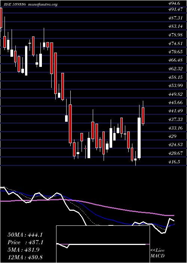Click the munafasutra.org watermark text
The height and width of the screenshot is (263, 187).
pos(42,5)
